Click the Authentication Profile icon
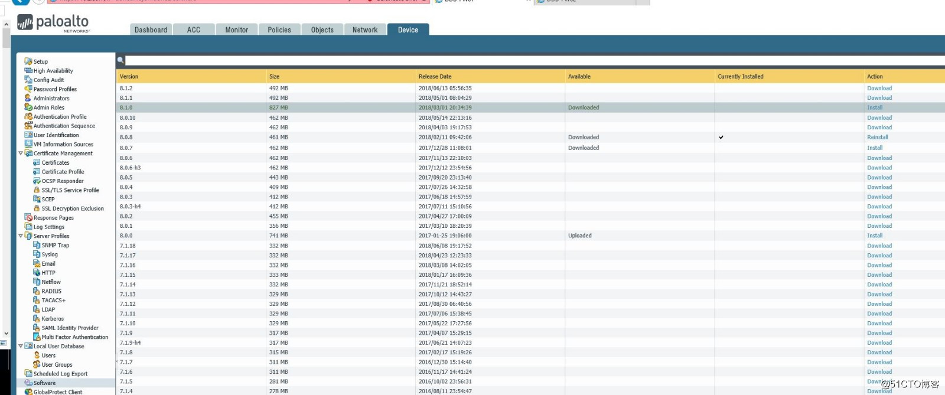Image resolution: width=945 pixels, height=395 pixels. pos(28,116)
